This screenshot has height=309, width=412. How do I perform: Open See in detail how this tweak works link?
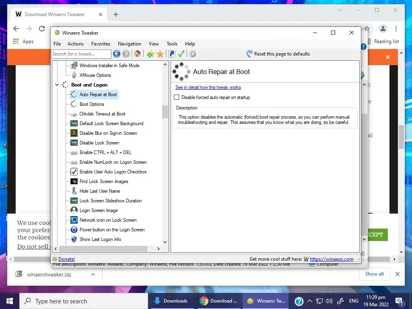208,87
